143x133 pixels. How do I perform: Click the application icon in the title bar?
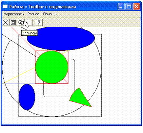5,7
